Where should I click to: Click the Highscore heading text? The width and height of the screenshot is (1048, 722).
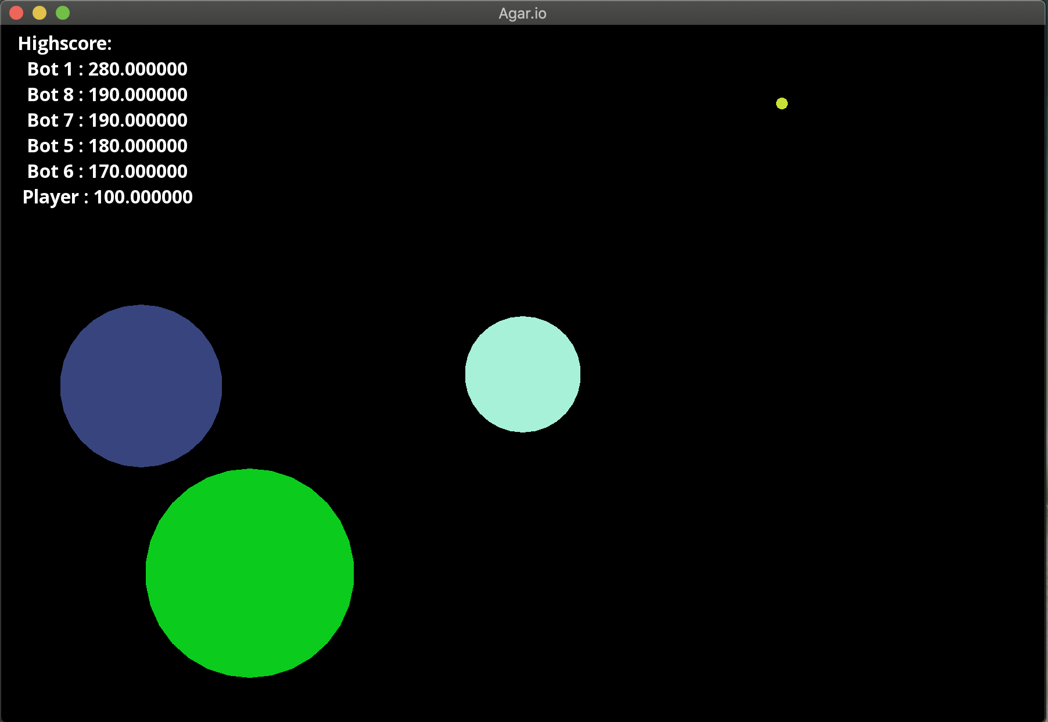(x=65, y=44)
